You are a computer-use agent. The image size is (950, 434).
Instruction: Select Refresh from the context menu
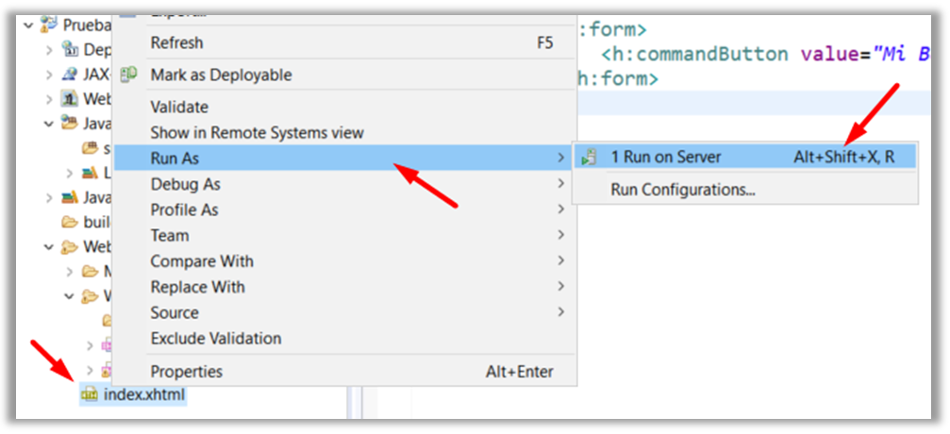[176, 42]
